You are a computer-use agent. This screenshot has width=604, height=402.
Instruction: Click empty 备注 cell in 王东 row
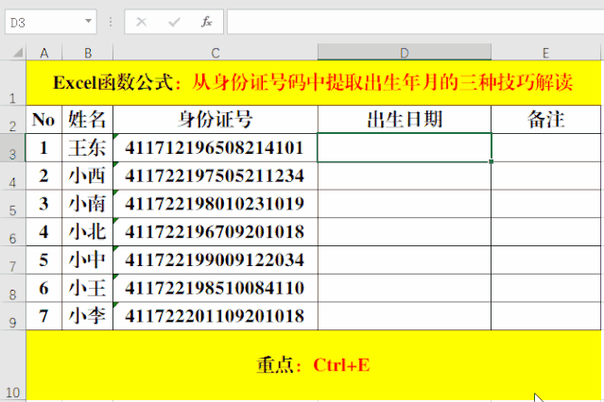(x=545, y=148)
